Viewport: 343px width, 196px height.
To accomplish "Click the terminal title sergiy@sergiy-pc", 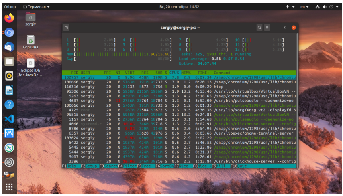I will (x=180, y=28).
